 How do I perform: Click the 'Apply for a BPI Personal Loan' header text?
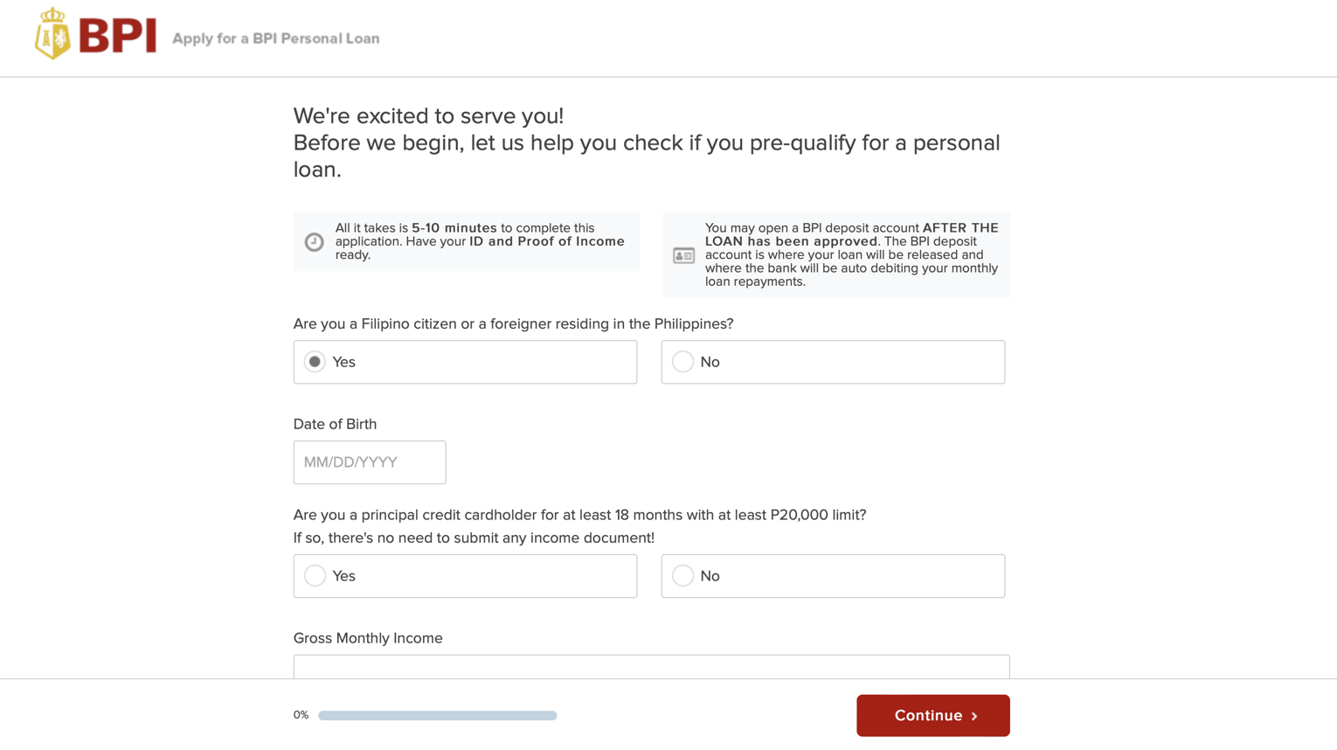[276, 38]
